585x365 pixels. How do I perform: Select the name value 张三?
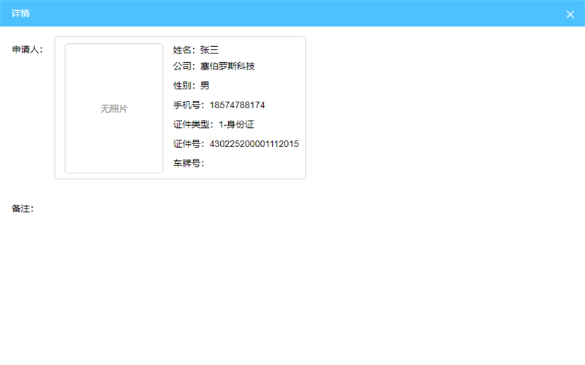click(210, 50)
